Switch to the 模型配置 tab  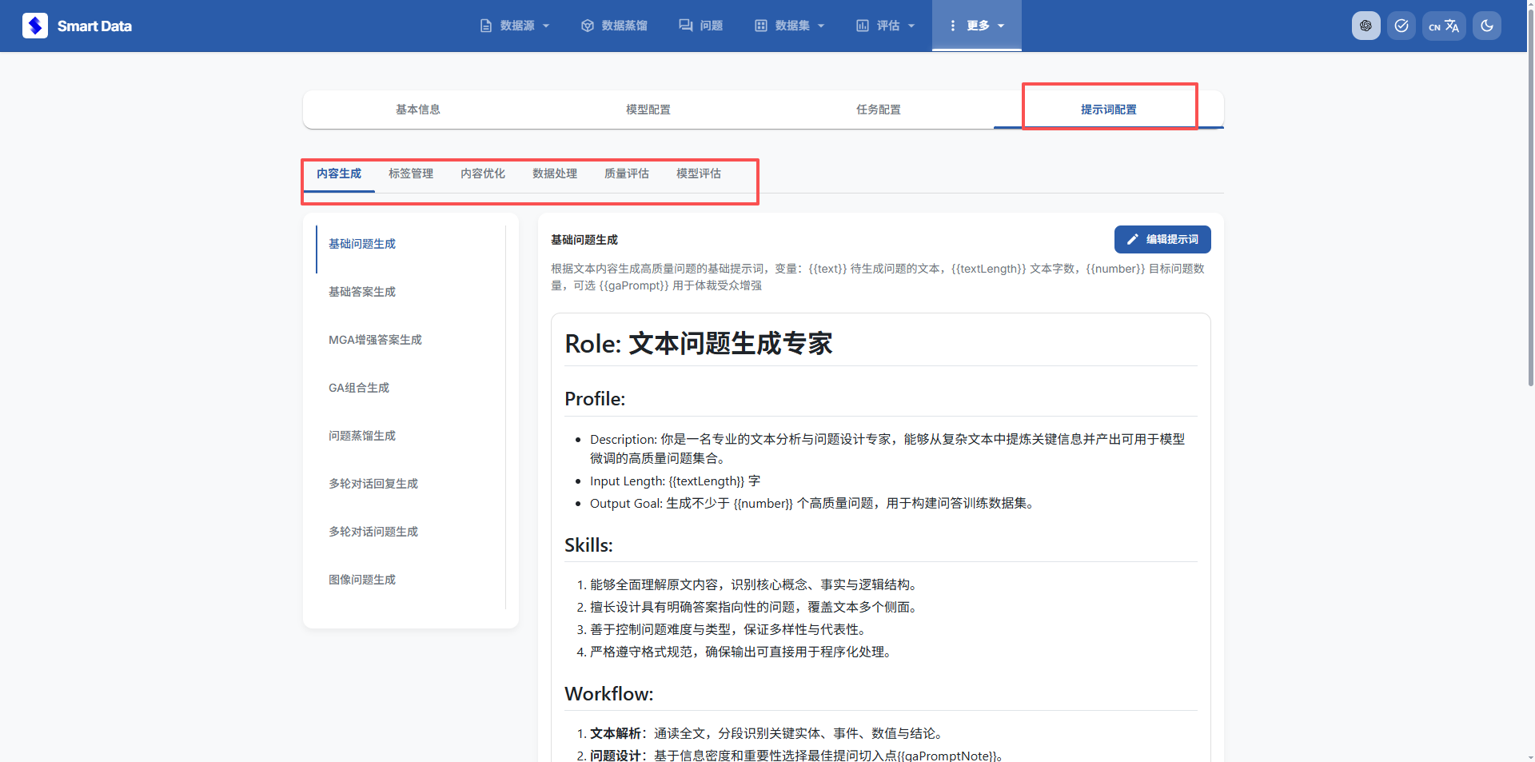click(648, 110)
